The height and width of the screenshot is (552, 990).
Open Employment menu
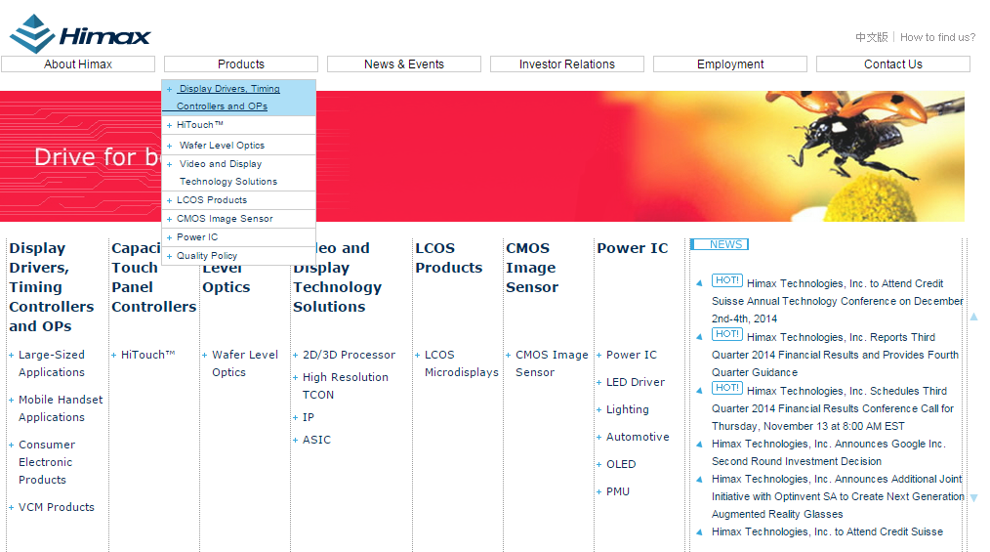point(730,64)
